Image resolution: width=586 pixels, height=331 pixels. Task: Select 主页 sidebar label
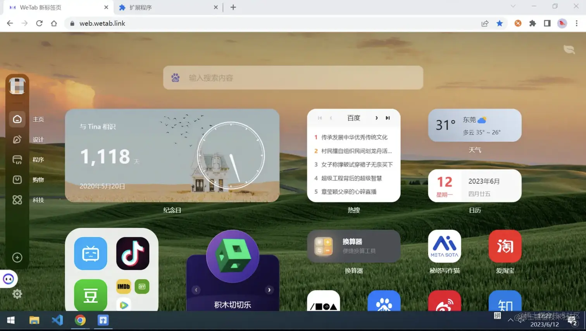(x=38, y=119)
